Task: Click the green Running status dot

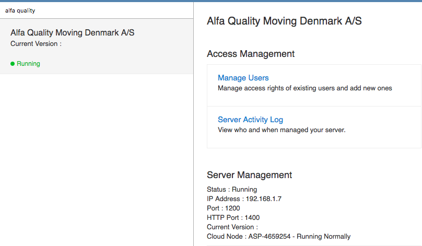Action: point(13,64)
